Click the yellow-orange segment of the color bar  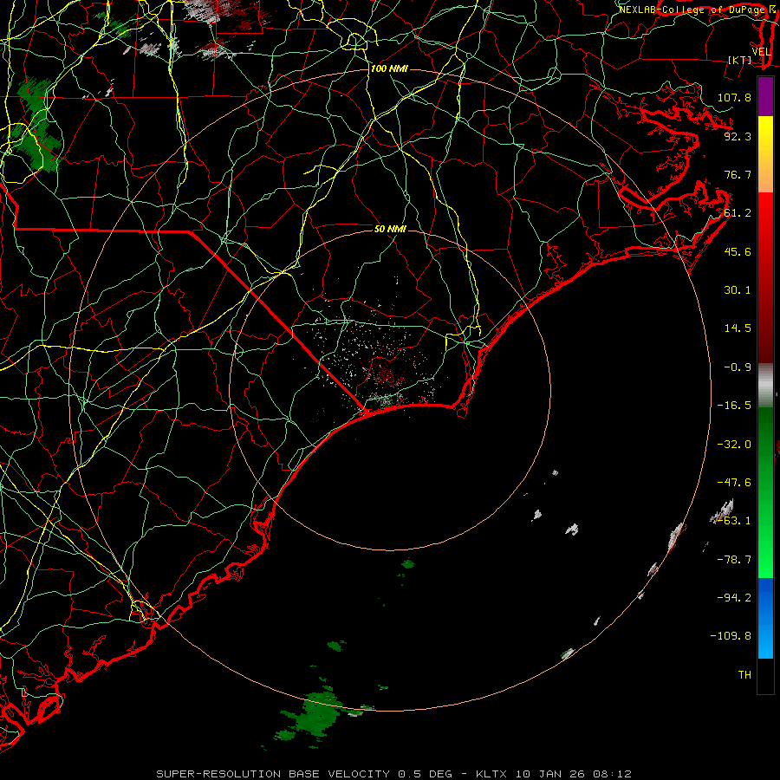click(x=765, y=155)
